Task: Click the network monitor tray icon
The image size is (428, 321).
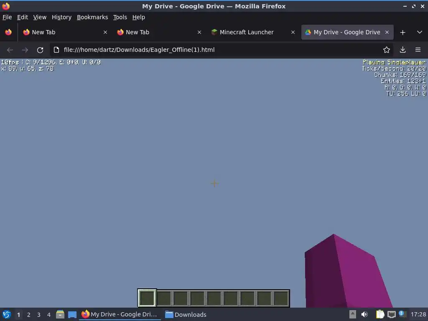Action: (391, 314)
